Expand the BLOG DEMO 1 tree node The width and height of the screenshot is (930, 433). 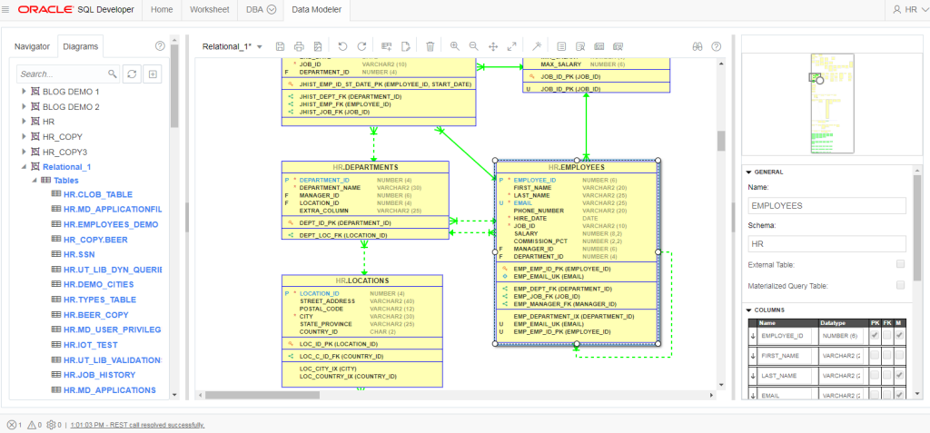24,92
